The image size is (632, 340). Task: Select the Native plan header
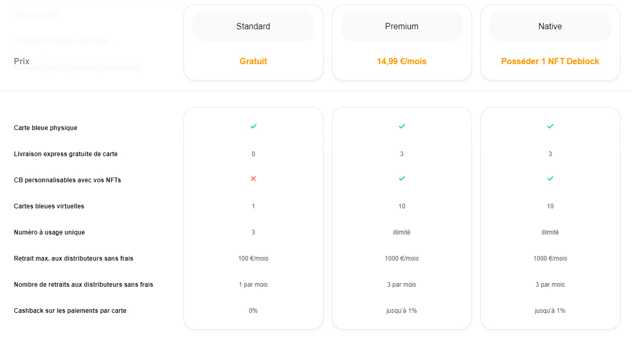(x=550, y=26)
